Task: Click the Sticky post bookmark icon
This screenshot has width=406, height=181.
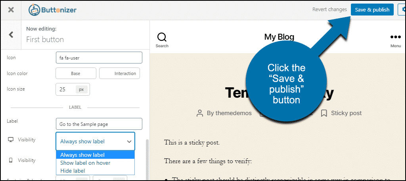Action: (324, 113)
